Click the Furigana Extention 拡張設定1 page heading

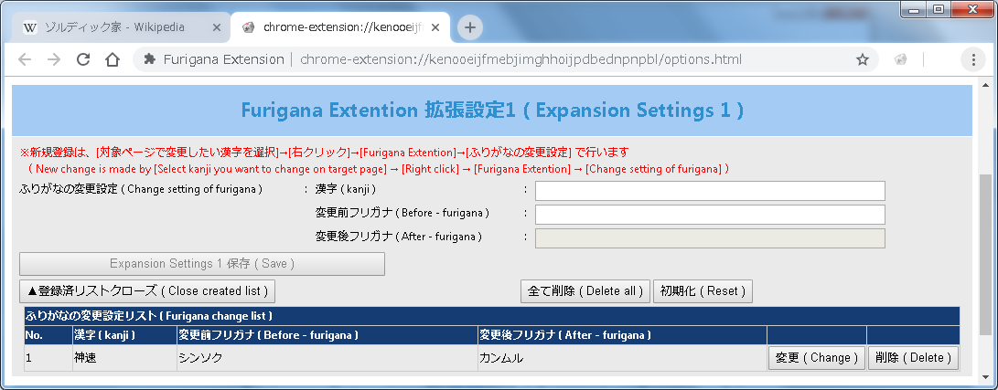click(492, 111)
